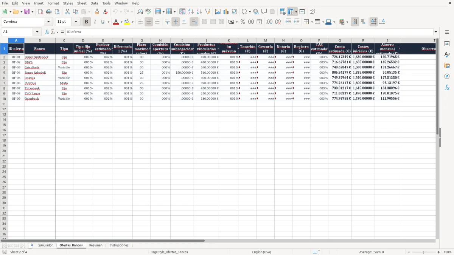Apply the yellow background color swatch
This screenshot has width=454, height=255.
tap(127, 22)
